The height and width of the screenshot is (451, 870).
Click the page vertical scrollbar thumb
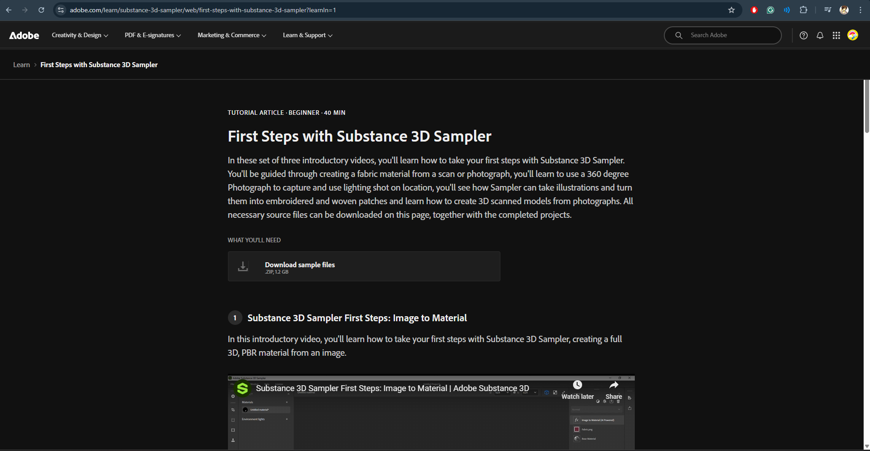click(x=866, y=107)
